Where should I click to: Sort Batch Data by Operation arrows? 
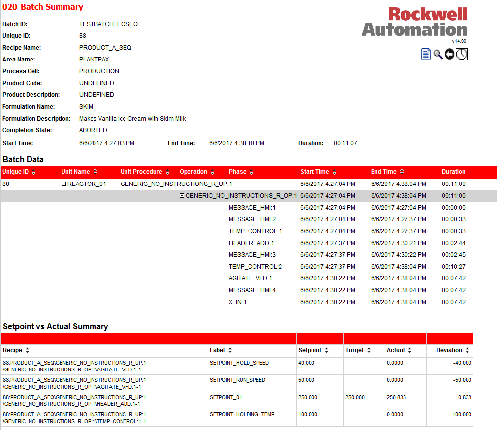click(x=212, y=172)
